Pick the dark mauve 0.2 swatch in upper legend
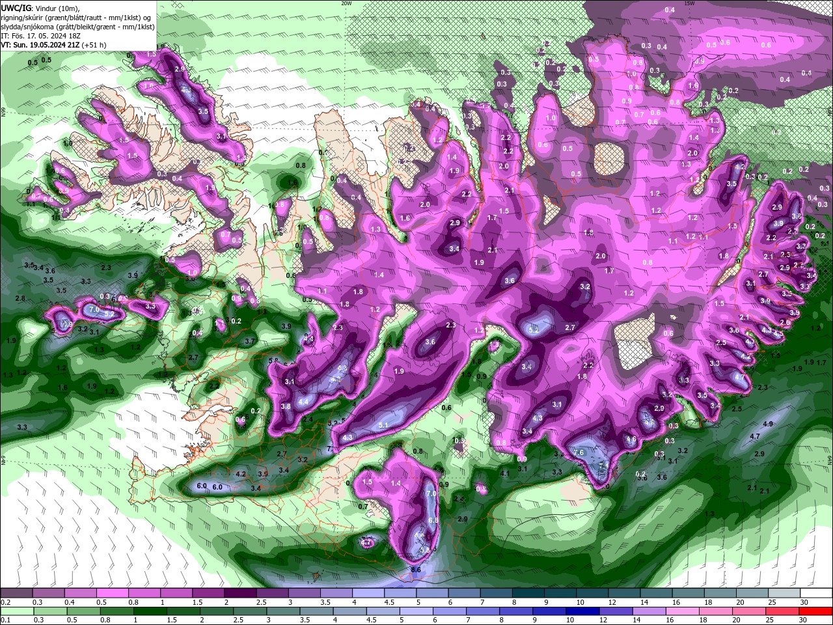 (x=16, y=593)
